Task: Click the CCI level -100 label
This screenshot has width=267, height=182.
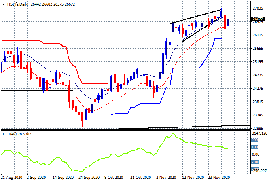Action: pyautogui.click(x=255, y=162)
